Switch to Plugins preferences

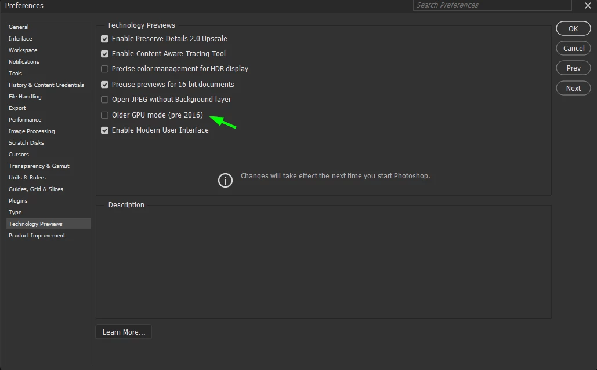pos(48,200)
